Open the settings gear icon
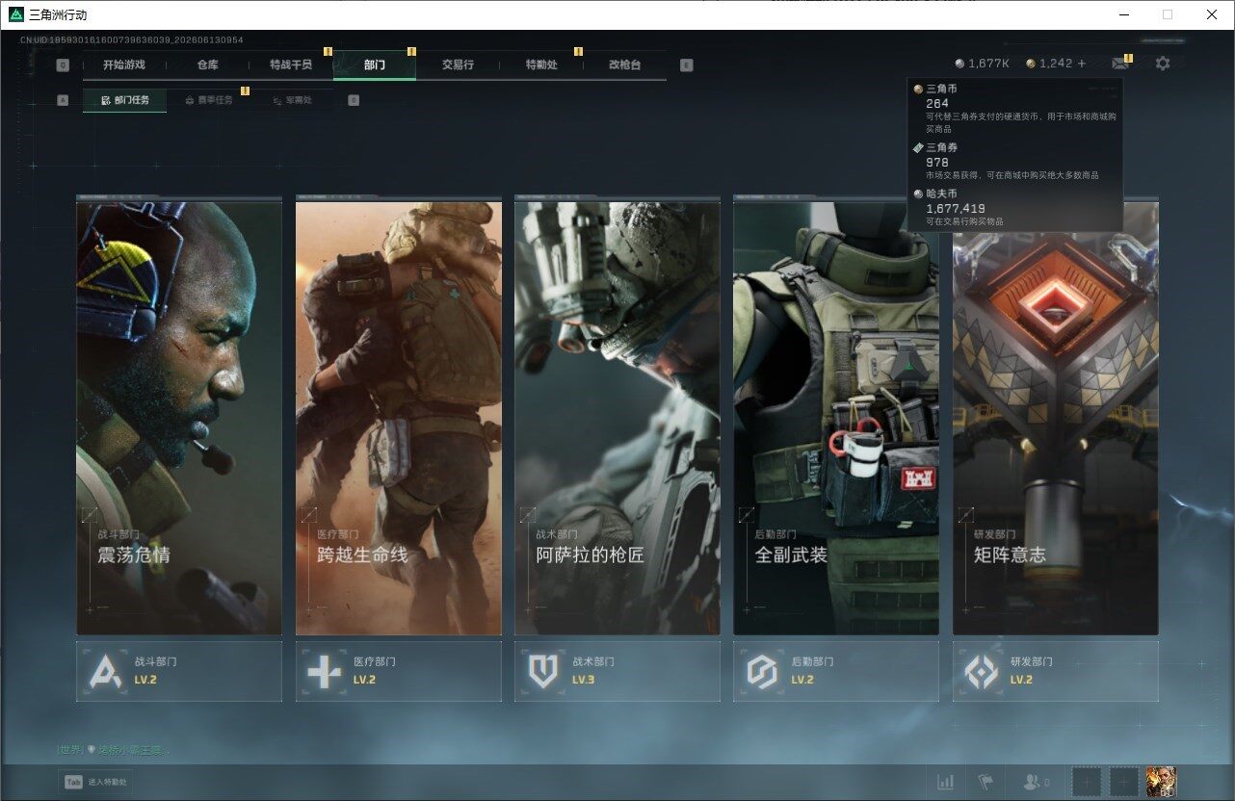The width and height of the screenshot is (1235, 801). point(1163,64)
